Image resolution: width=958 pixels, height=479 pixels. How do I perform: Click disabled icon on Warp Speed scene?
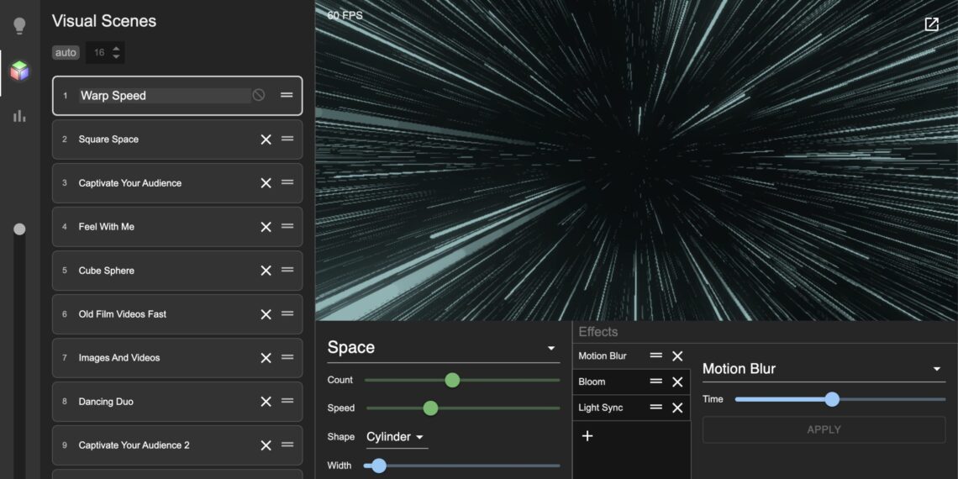coord(259,95)
